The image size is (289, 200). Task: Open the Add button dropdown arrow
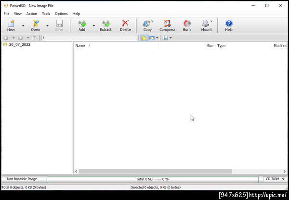94,26
